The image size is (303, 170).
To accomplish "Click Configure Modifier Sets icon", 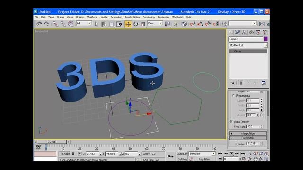I will click(x=264, y=83).
